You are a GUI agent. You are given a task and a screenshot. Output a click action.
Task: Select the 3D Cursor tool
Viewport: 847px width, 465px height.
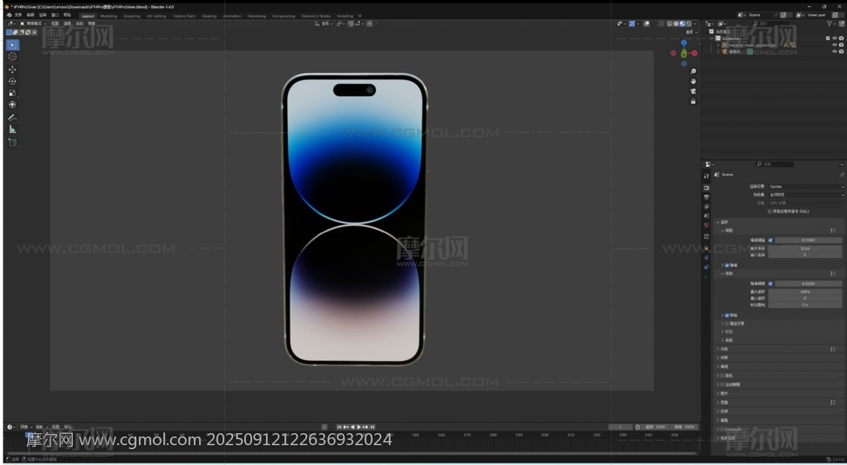pyautogui.click(x=13, y=57)
